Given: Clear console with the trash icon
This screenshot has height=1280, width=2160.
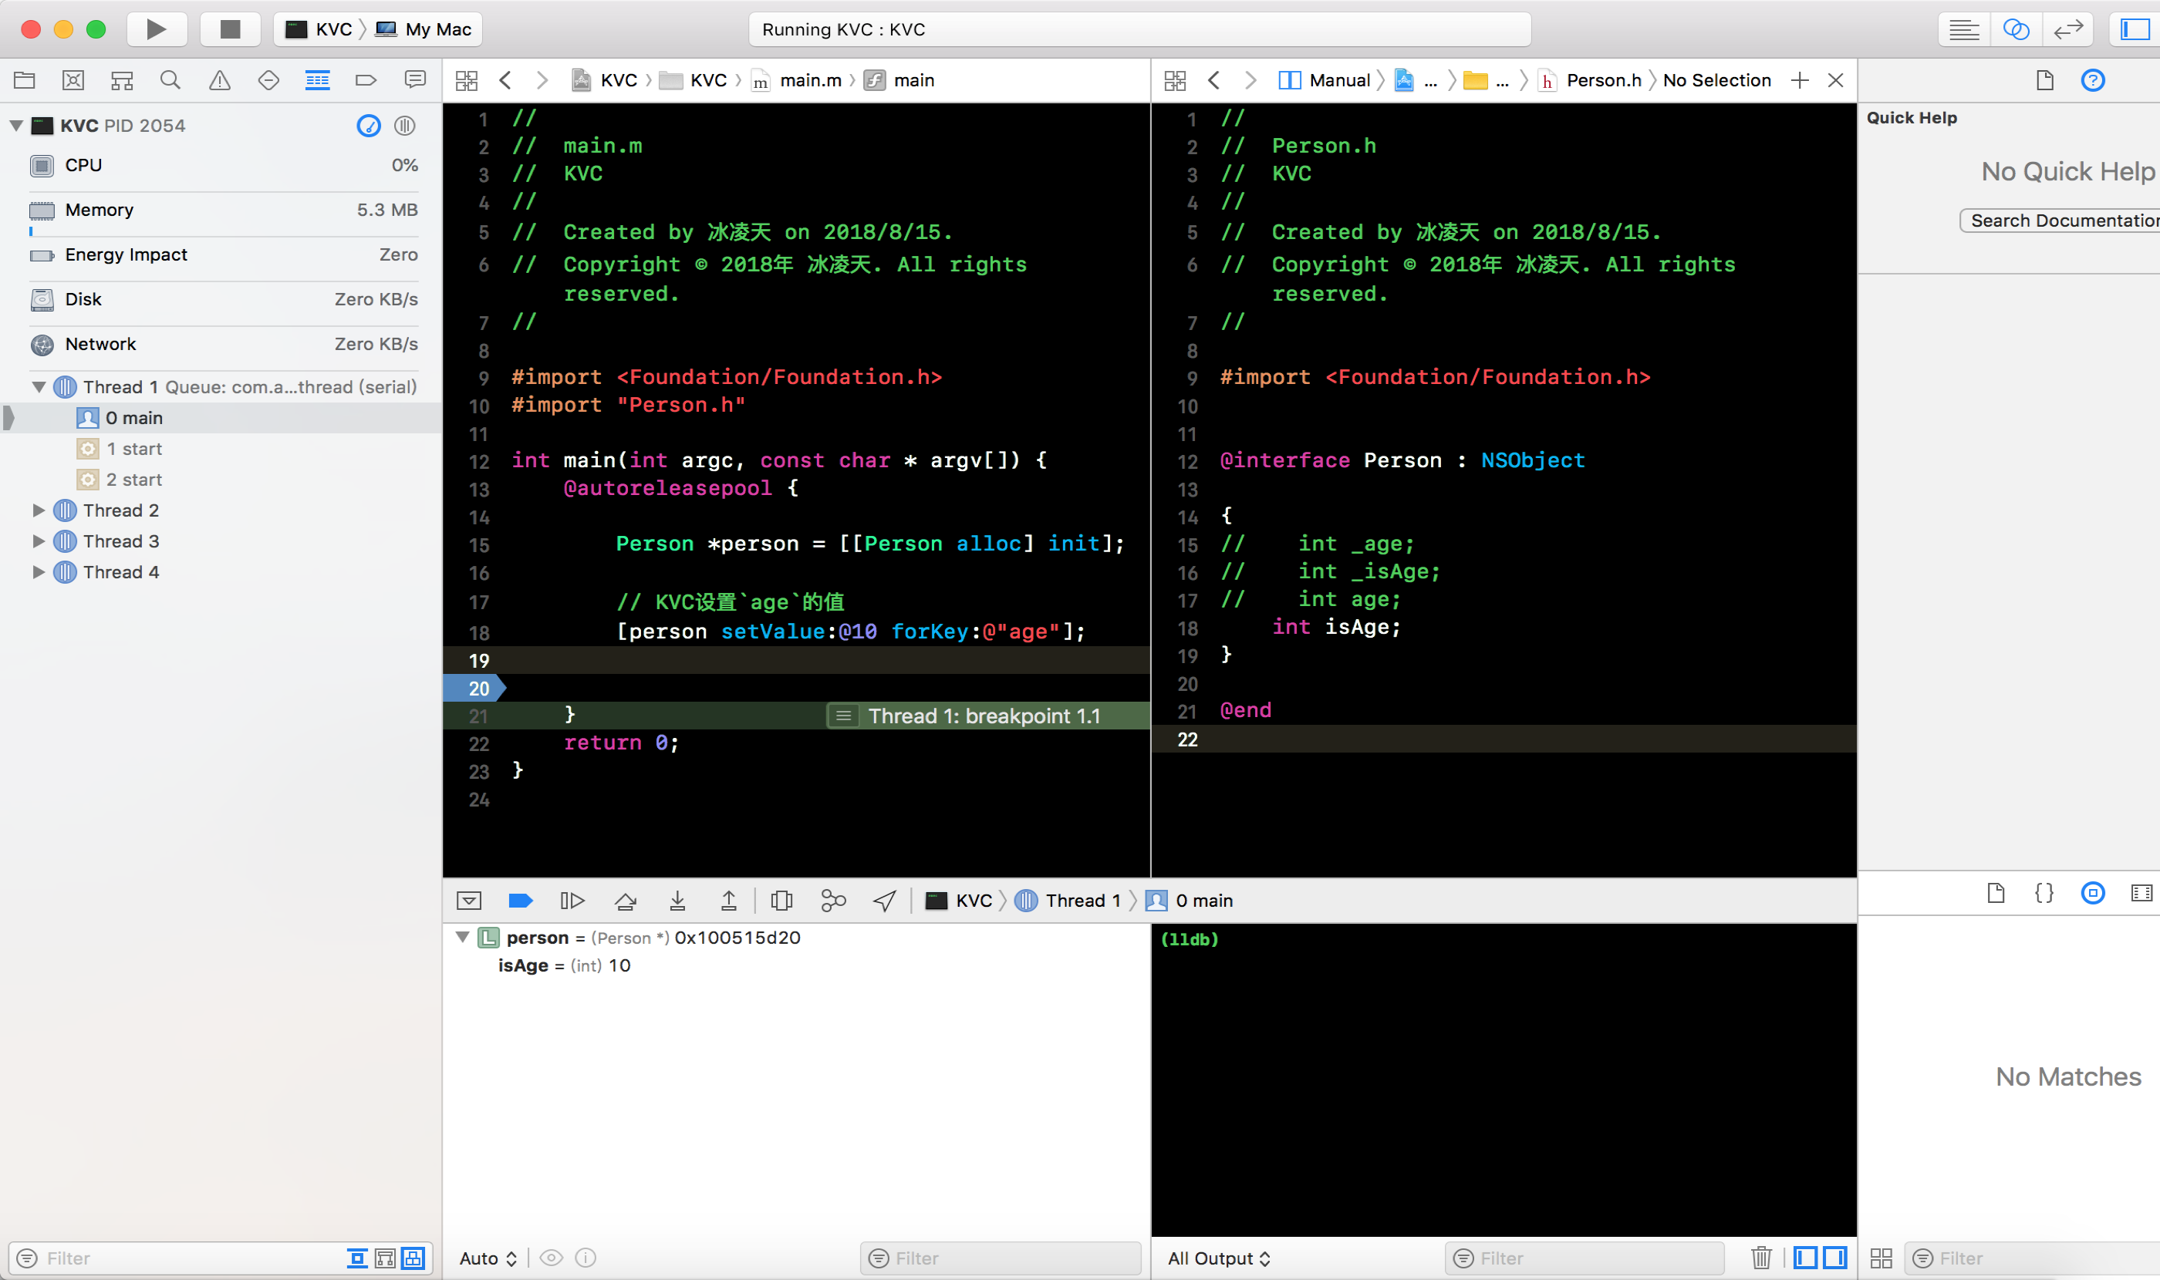Looking at the screenshot, I should pos(1760,1258).
